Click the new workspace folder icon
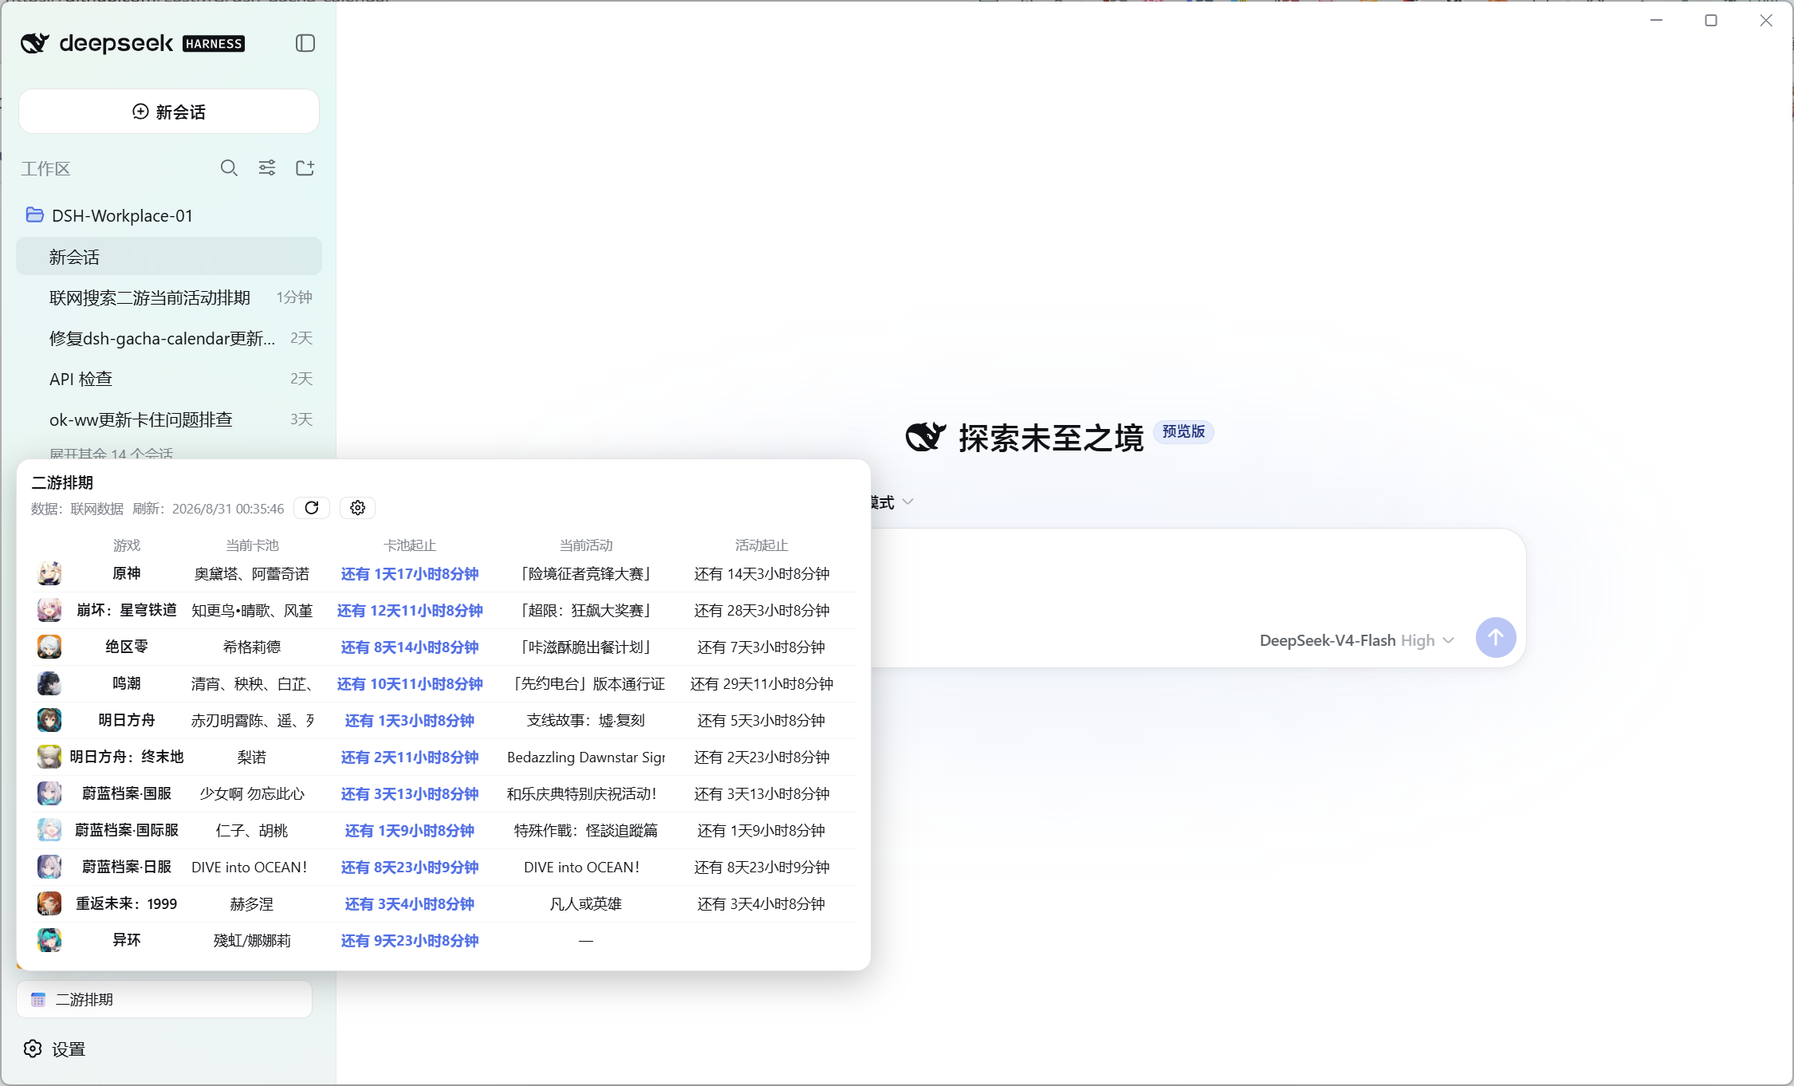The width and height of the screenshot is (1794, 1086). pyautogui.click(x=305, y=167)
